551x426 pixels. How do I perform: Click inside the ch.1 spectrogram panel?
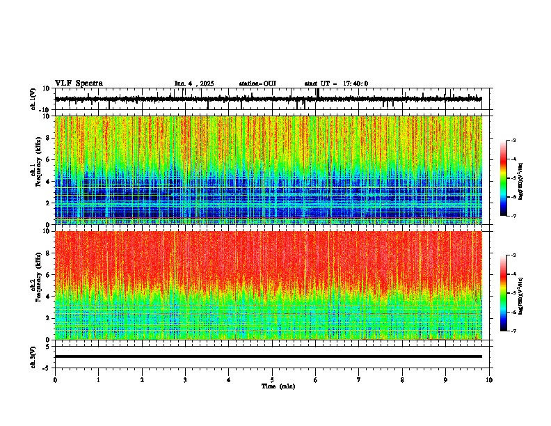point(269,170)
